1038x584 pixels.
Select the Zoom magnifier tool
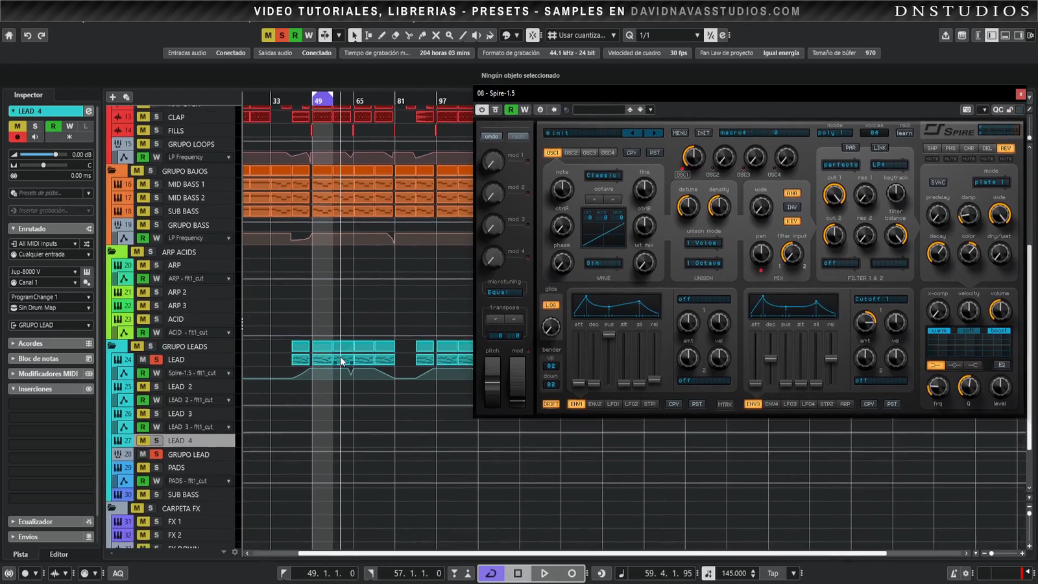[450, 36]
